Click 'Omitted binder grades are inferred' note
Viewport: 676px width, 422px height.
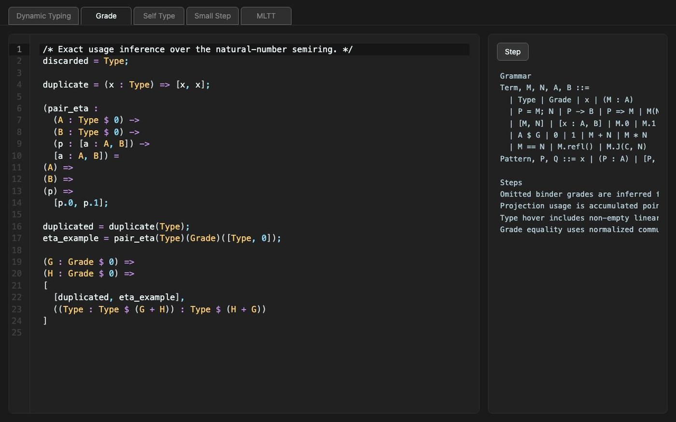click(579, 194)
